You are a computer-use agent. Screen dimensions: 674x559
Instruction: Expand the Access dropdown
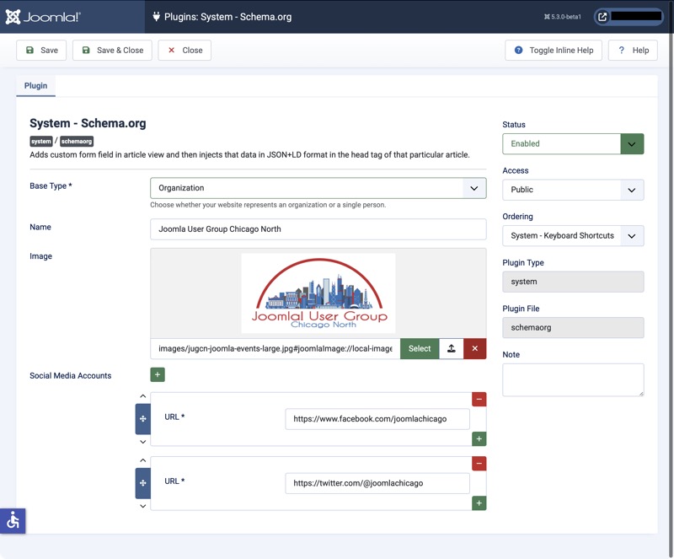pyautogui.click(x=573, y=190)
